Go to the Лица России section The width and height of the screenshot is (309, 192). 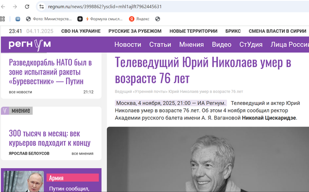click(x=290, y=45)
